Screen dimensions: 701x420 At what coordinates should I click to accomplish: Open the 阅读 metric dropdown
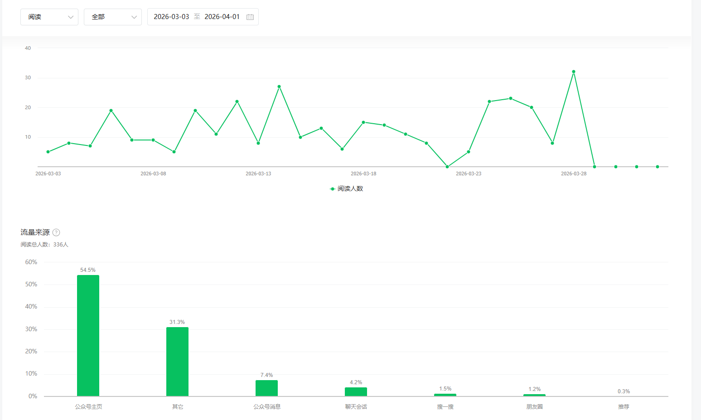49,17
